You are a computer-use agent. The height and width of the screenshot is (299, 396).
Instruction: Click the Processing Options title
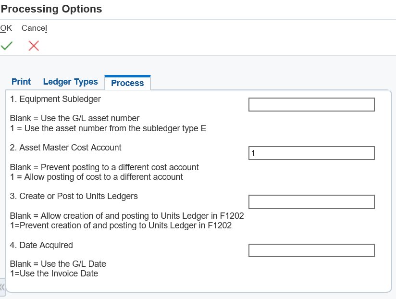51,9
